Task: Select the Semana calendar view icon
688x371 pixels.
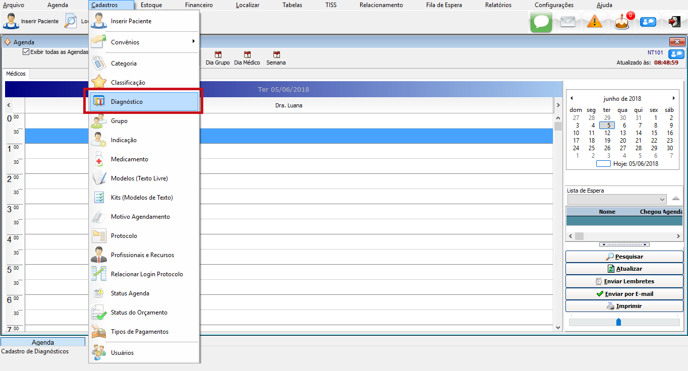Action: 276,55
